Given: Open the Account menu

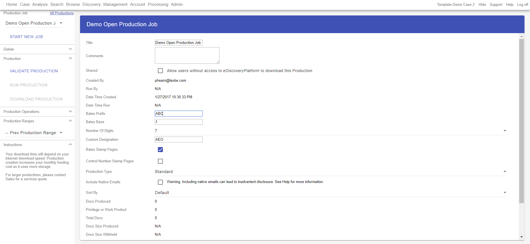Looking at the screenshot, I should click(x=138, y=4).
